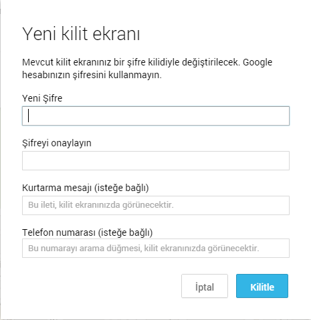
Task: Click the "Yeni Şifre" field label
Action: pos(42,98)
